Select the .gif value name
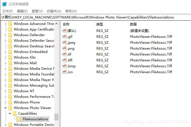Screen dimensions: 191x127 (70, 36)
